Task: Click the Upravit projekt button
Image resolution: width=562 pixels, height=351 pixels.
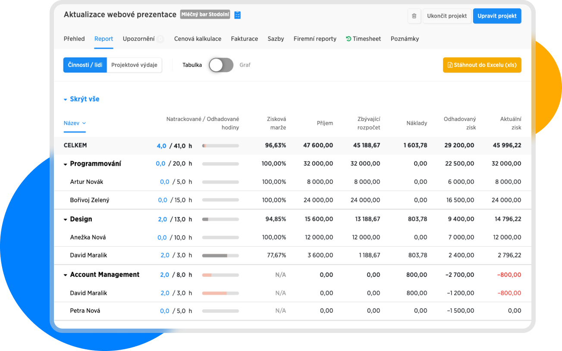Action: pyautogui.click(x=497, y=16)
